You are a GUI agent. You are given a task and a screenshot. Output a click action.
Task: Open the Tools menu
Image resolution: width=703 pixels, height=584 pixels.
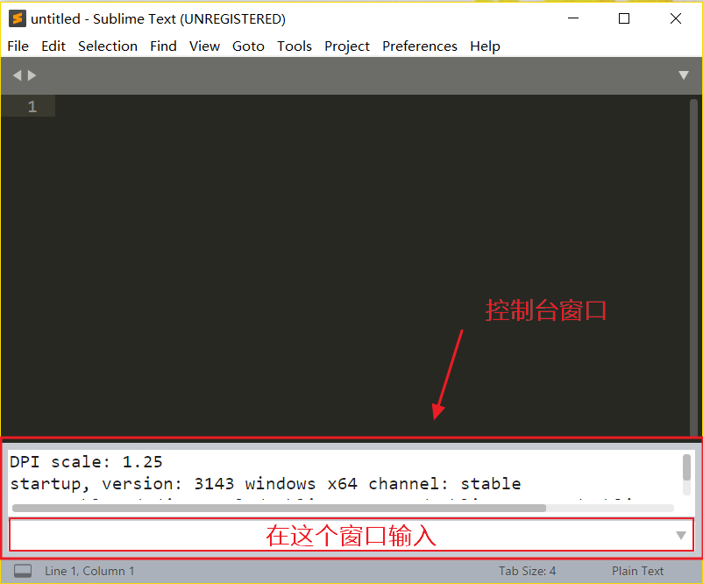pyautogui.click(x=295, y=46)
